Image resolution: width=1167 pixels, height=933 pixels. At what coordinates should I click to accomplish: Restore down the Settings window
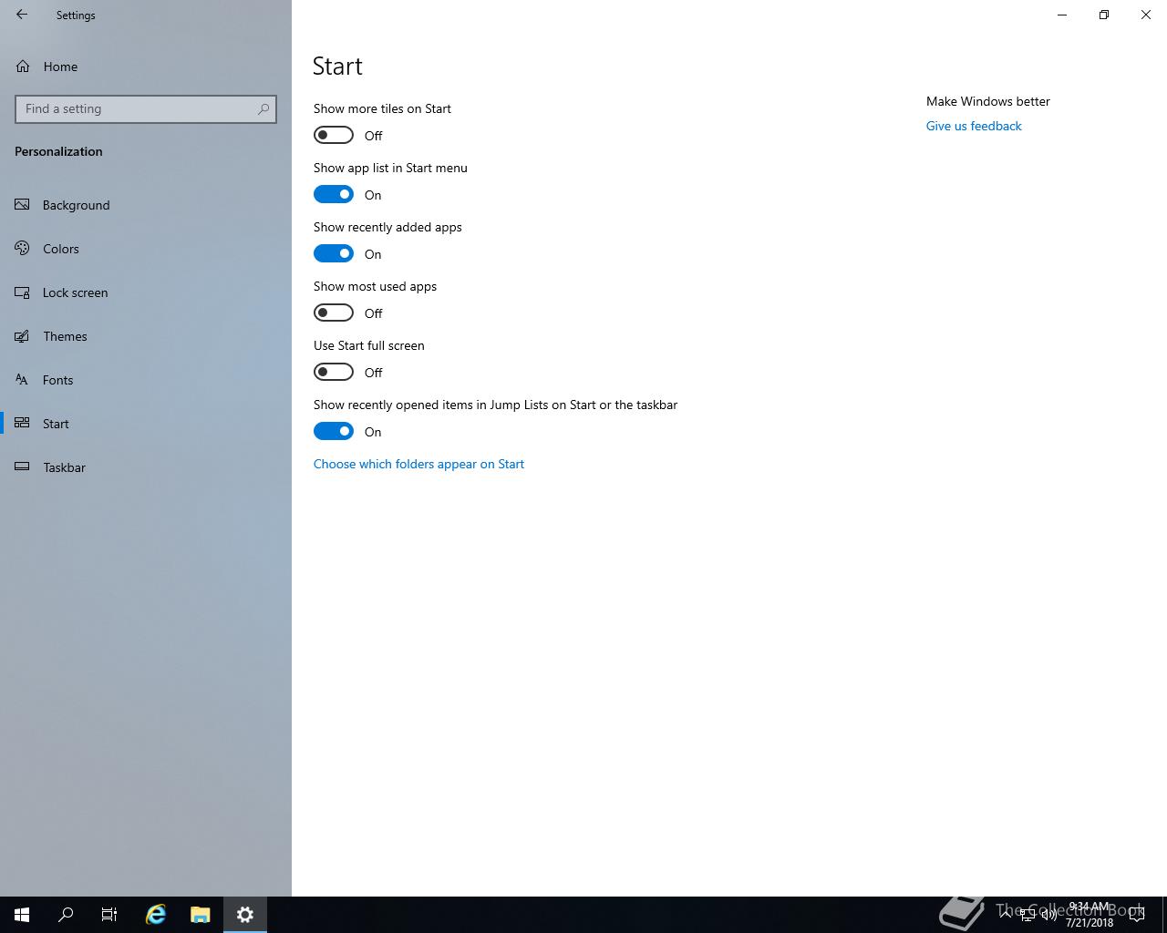click(1104, 15)
